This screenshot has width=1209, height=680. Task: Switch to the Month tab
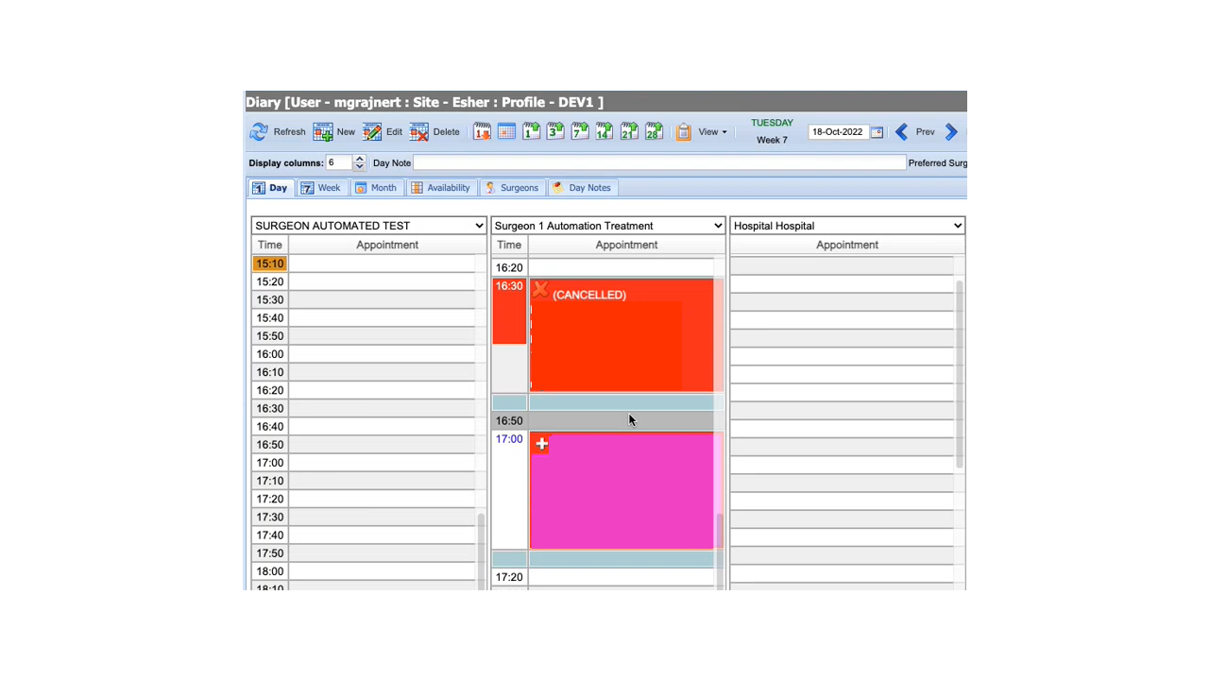point(375,188)
